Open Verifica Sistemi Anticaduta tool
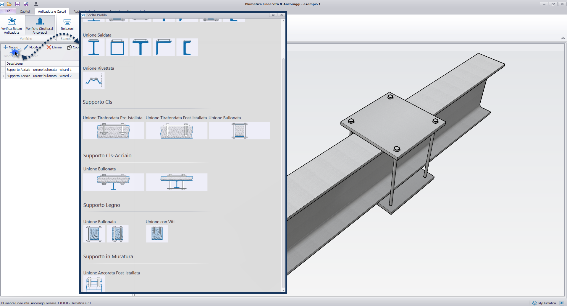 [12, 25]
